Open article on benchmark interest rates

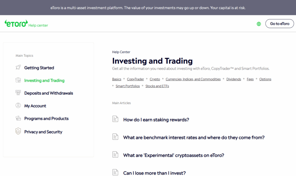coord(194,138)
